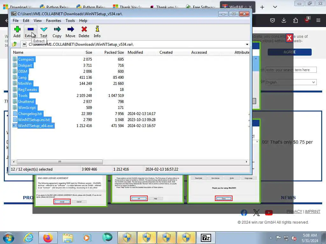Open the Tools menu
Image resolution: width=326 pixels, height=244 pixels.
point(70,21)
